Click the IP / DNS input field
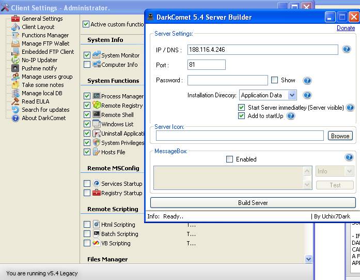 [263, 50]
